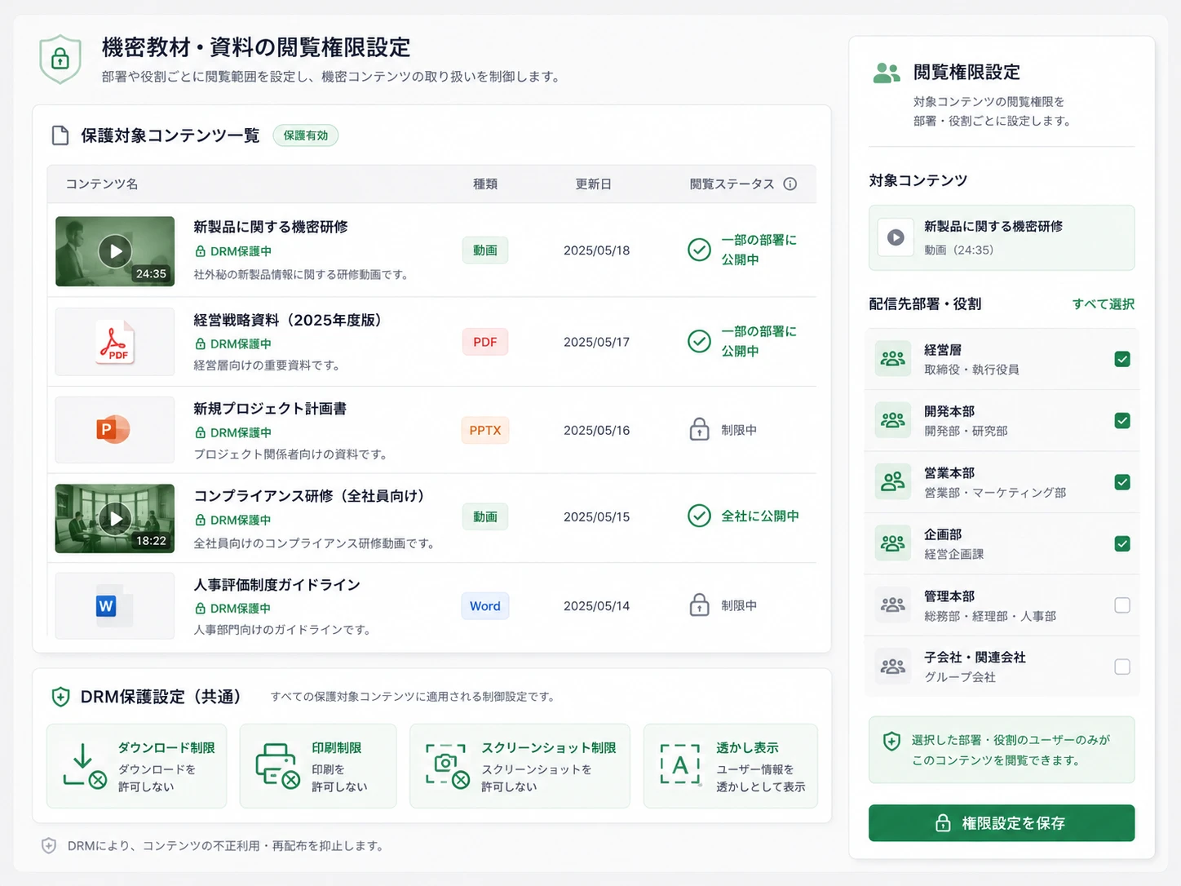
Task: Click the info icon next to 閲覧ステータス
Action: coord(790,184)
